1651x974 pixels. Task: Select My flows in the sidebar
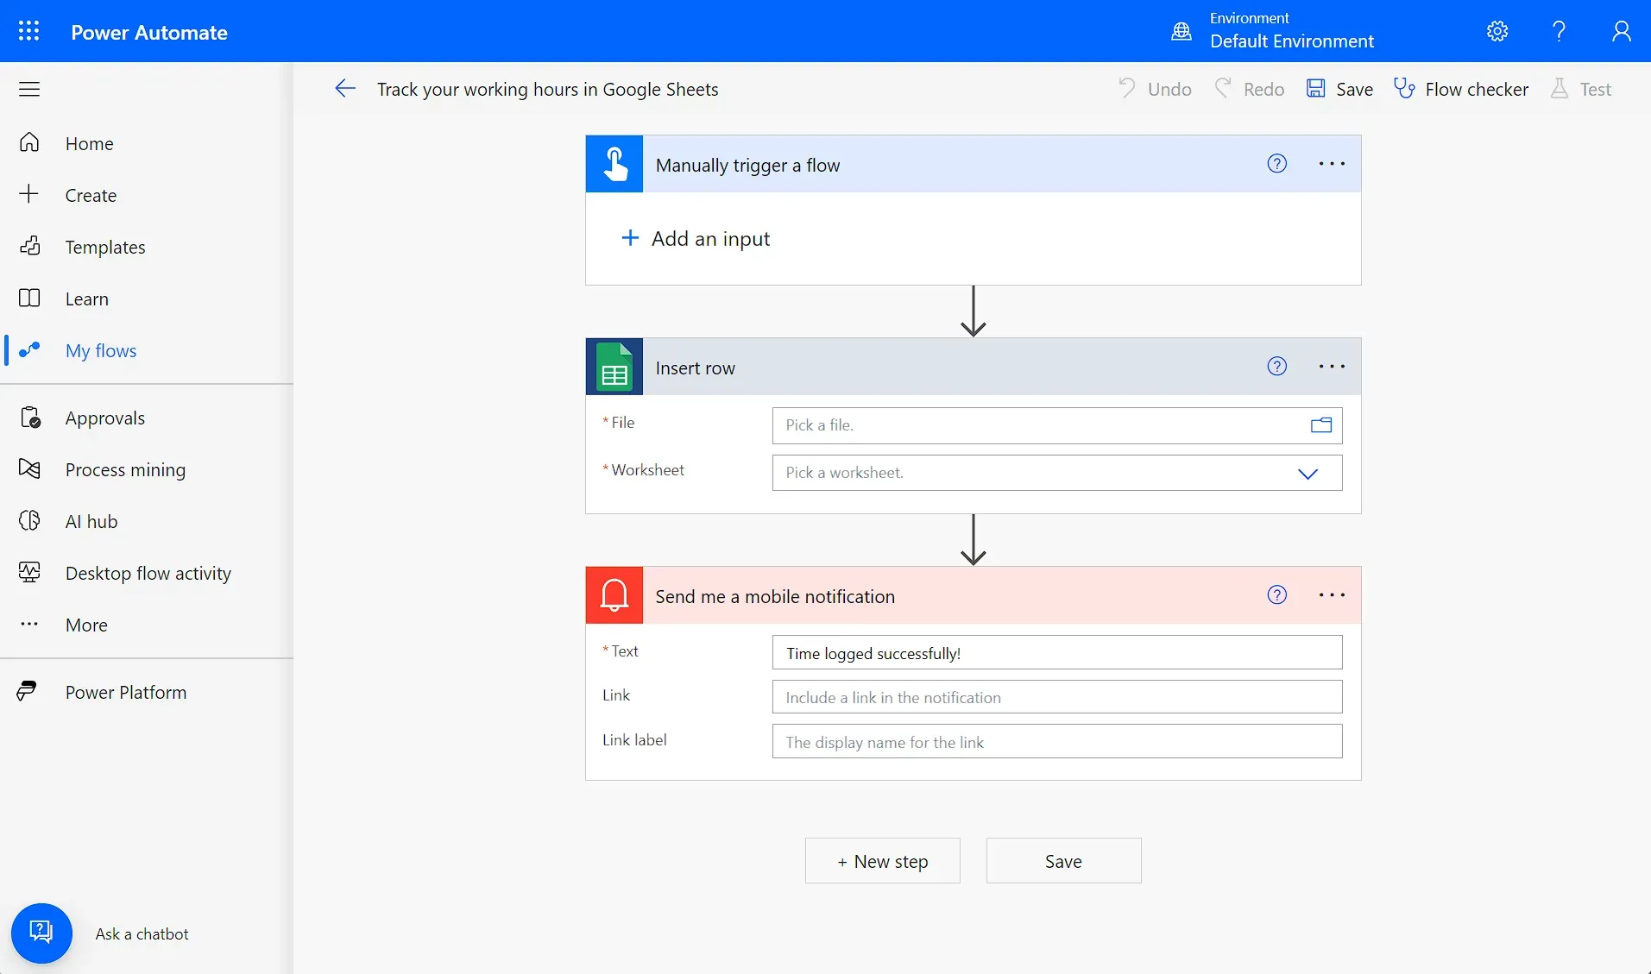coord(101,349)
